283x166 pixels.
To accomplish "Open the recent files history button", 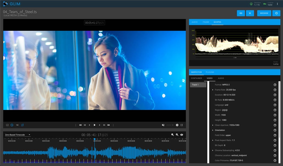I will click(276, 13).
